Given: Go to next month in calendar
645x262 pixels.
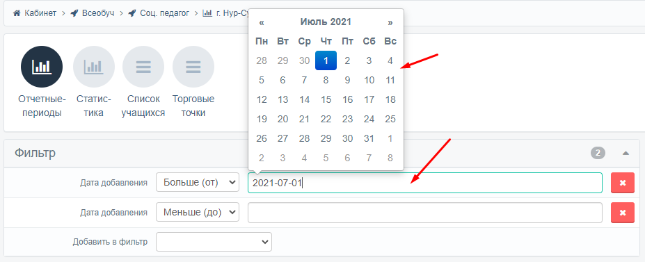Looking at the screenshot, I should (390, 22).
